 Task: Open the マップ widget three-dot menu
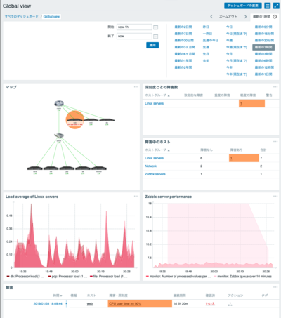(x=136, y=87)
